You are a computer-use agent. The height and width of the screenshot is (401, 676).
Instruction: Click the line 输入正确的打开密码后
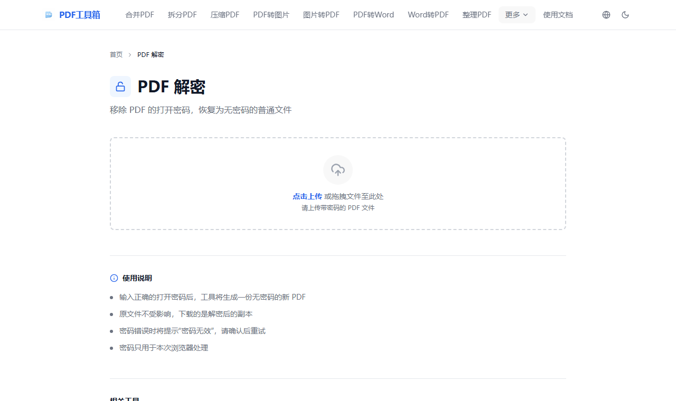coord(212,297)
